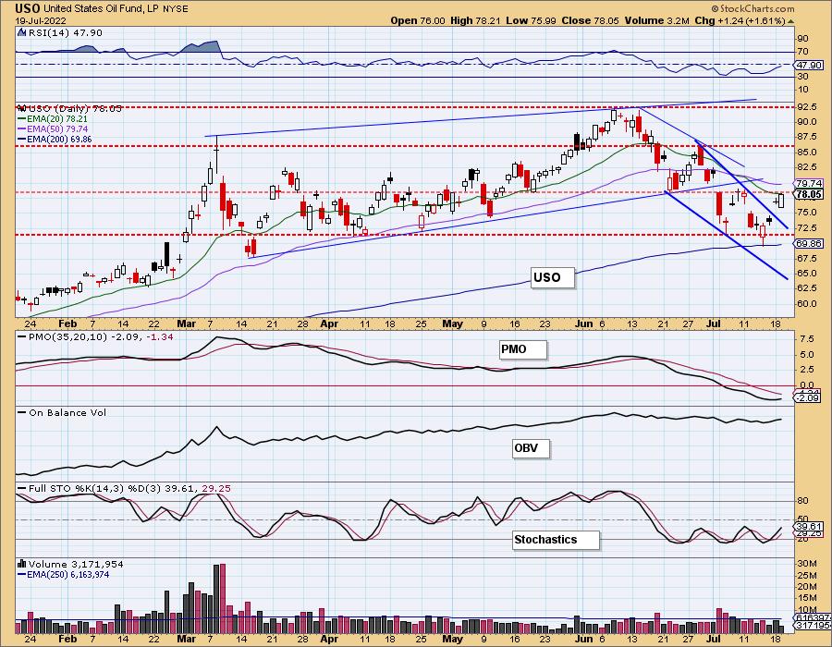Click the 'Mar' label on upper date axis

pos(186,323)
